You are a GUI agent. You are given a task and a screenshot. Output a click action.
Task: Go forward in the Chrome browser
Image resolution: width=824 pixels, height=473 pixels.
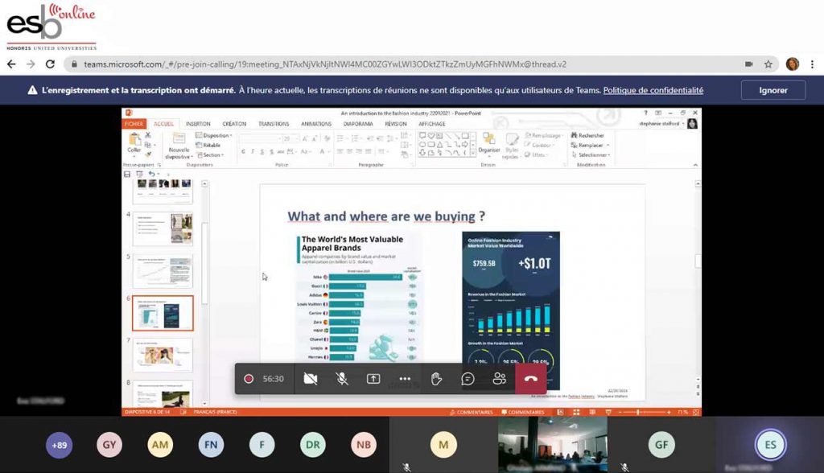click(x=31, y=64)
